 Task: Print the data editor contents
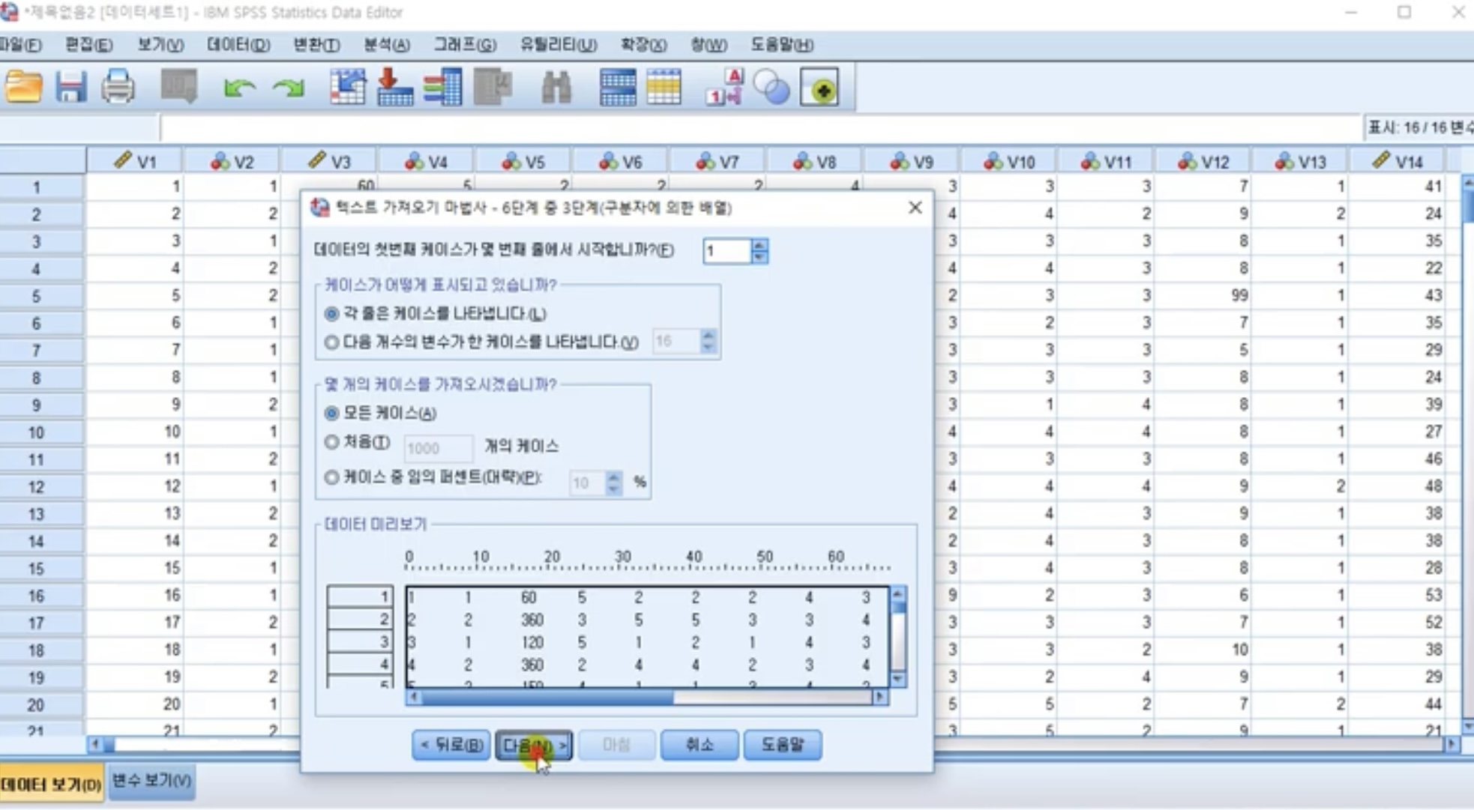117,87
